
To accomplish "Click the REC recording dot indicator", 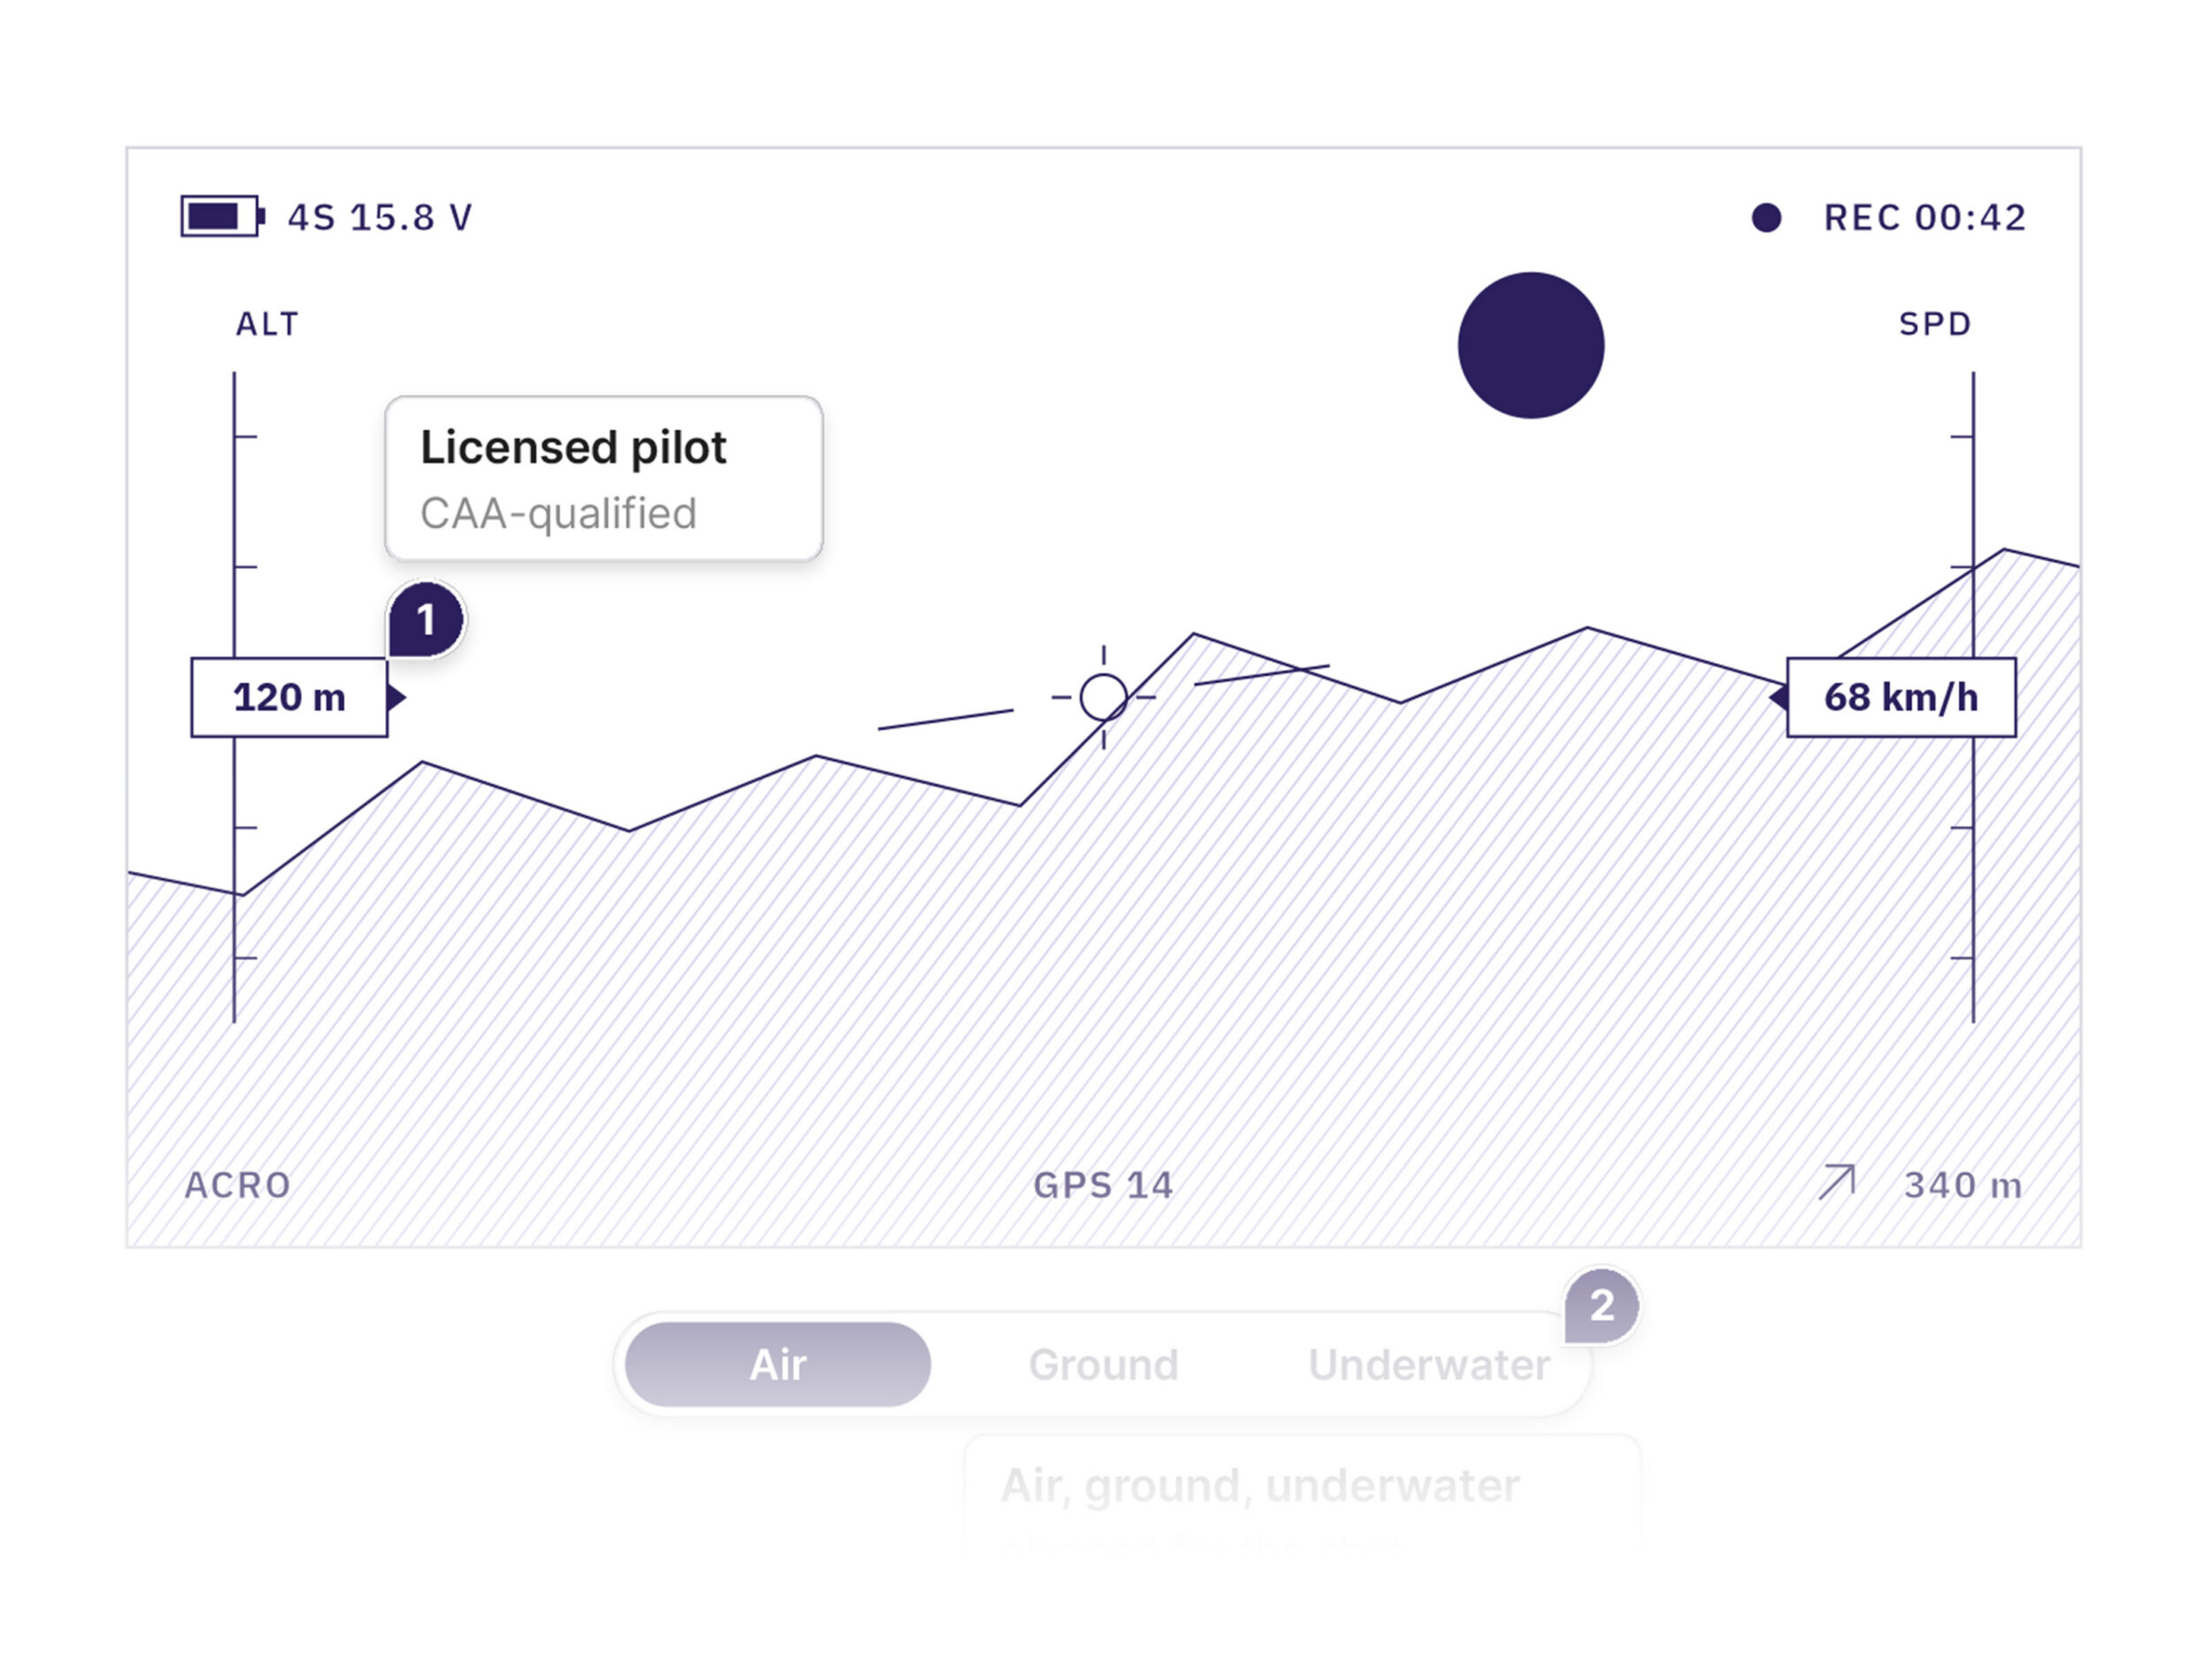I will point(1766,218).
